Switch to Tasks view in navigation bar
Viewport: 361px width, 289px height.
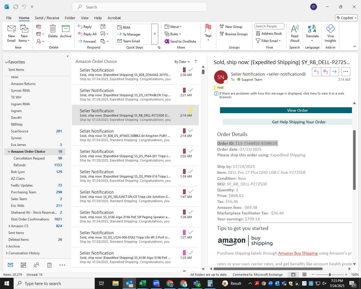coord(49,265)
